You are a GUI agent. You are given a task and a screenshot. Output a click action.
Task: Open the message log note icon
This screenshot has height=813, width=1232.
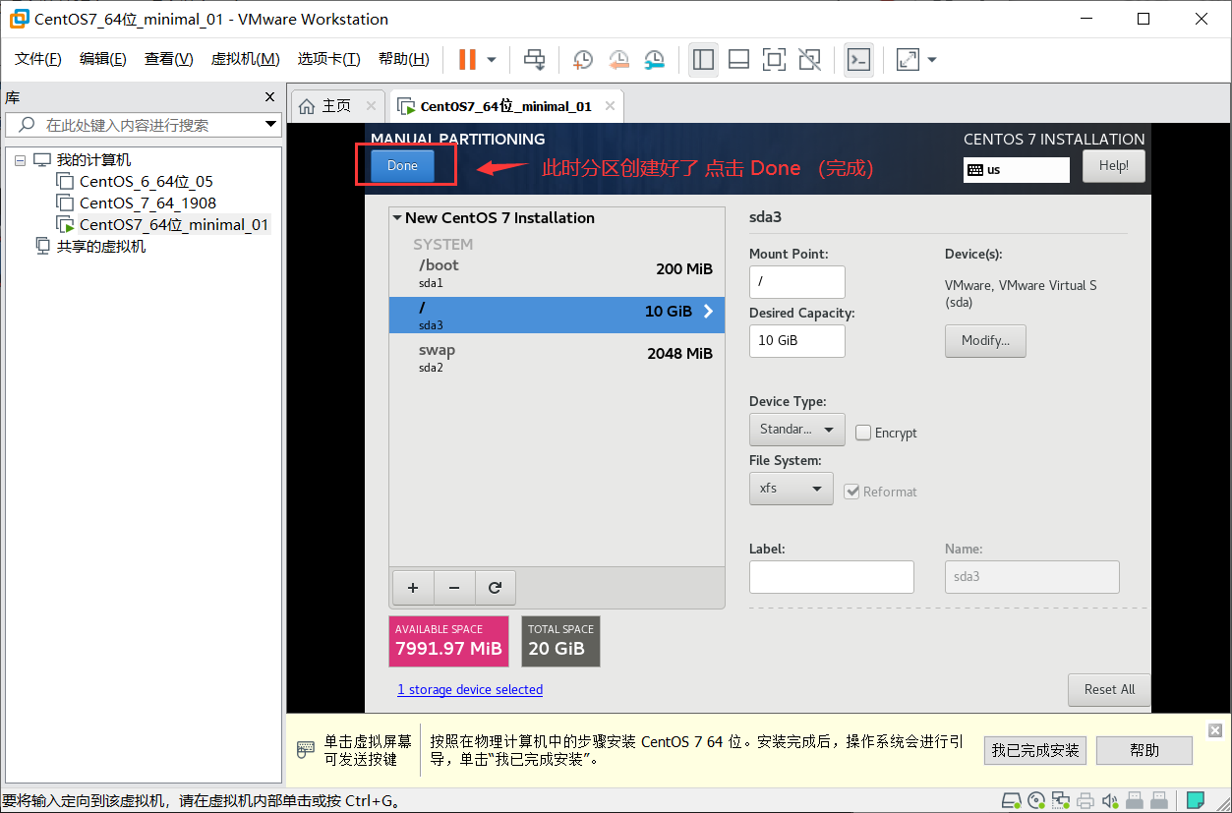tap(1195, 800)
